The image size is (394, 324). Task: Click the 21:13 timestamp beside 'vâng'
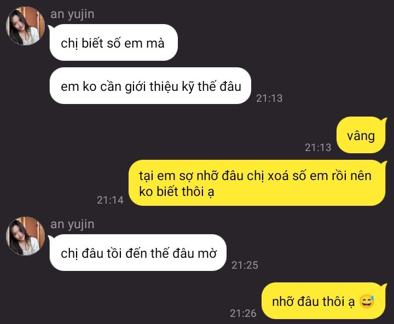click(x=318, y=148)
